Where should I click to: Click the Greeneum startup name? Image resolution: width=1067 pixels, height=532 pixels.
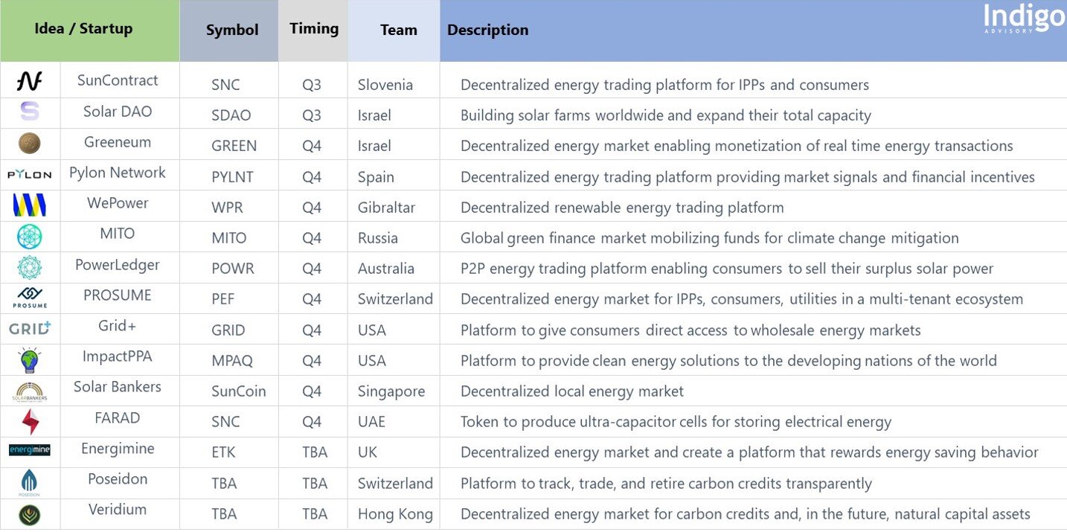[x=118, y=142]
